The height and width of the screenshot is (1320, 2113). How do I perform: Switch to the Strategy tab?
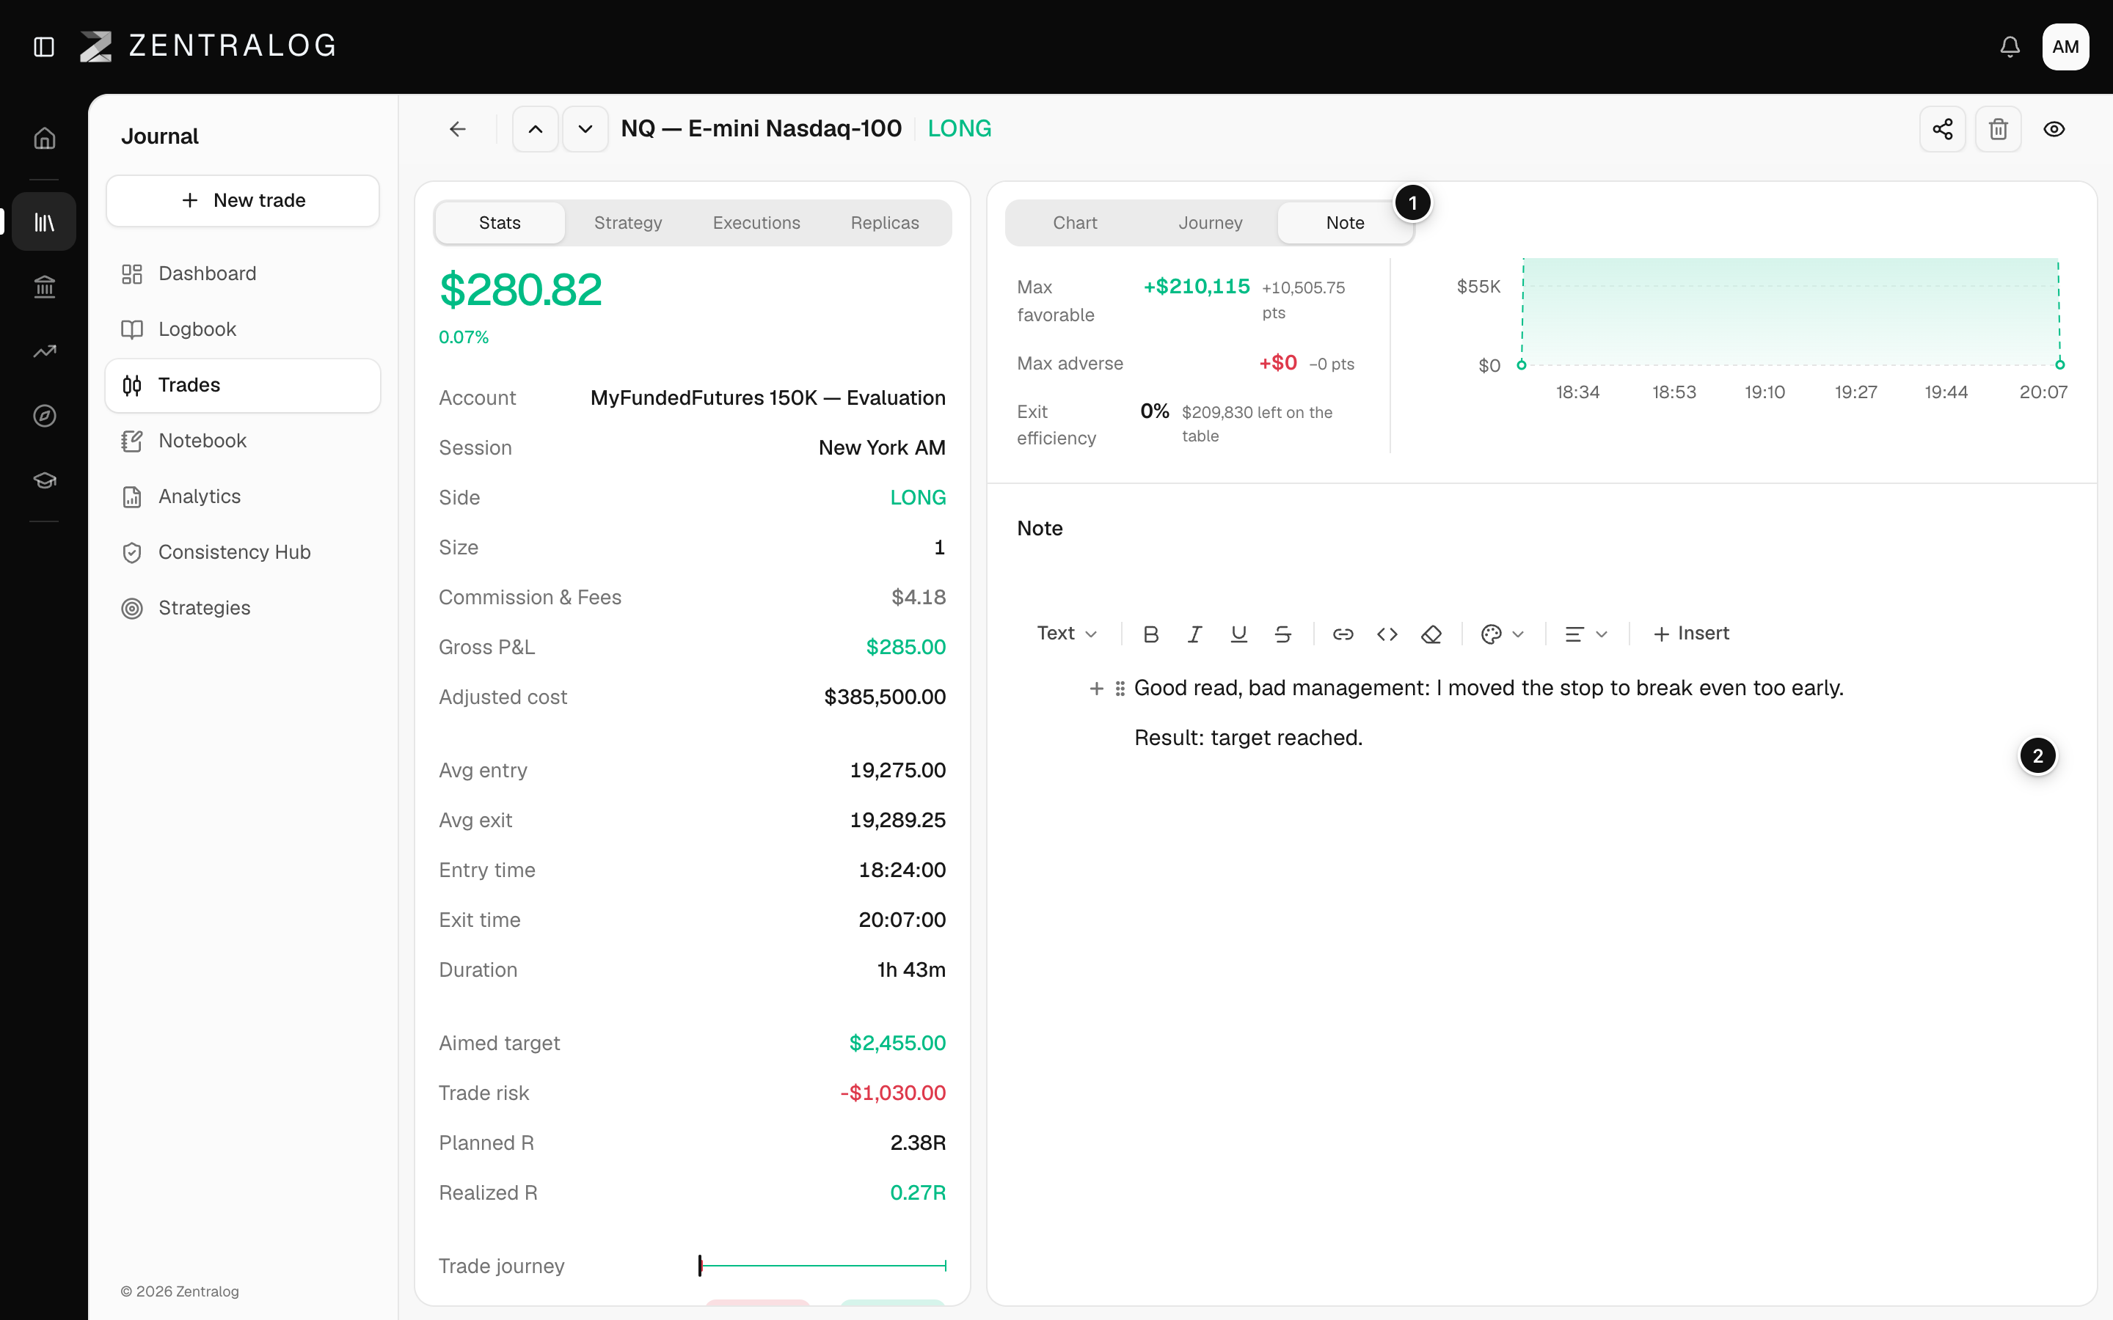coord(628,223)
